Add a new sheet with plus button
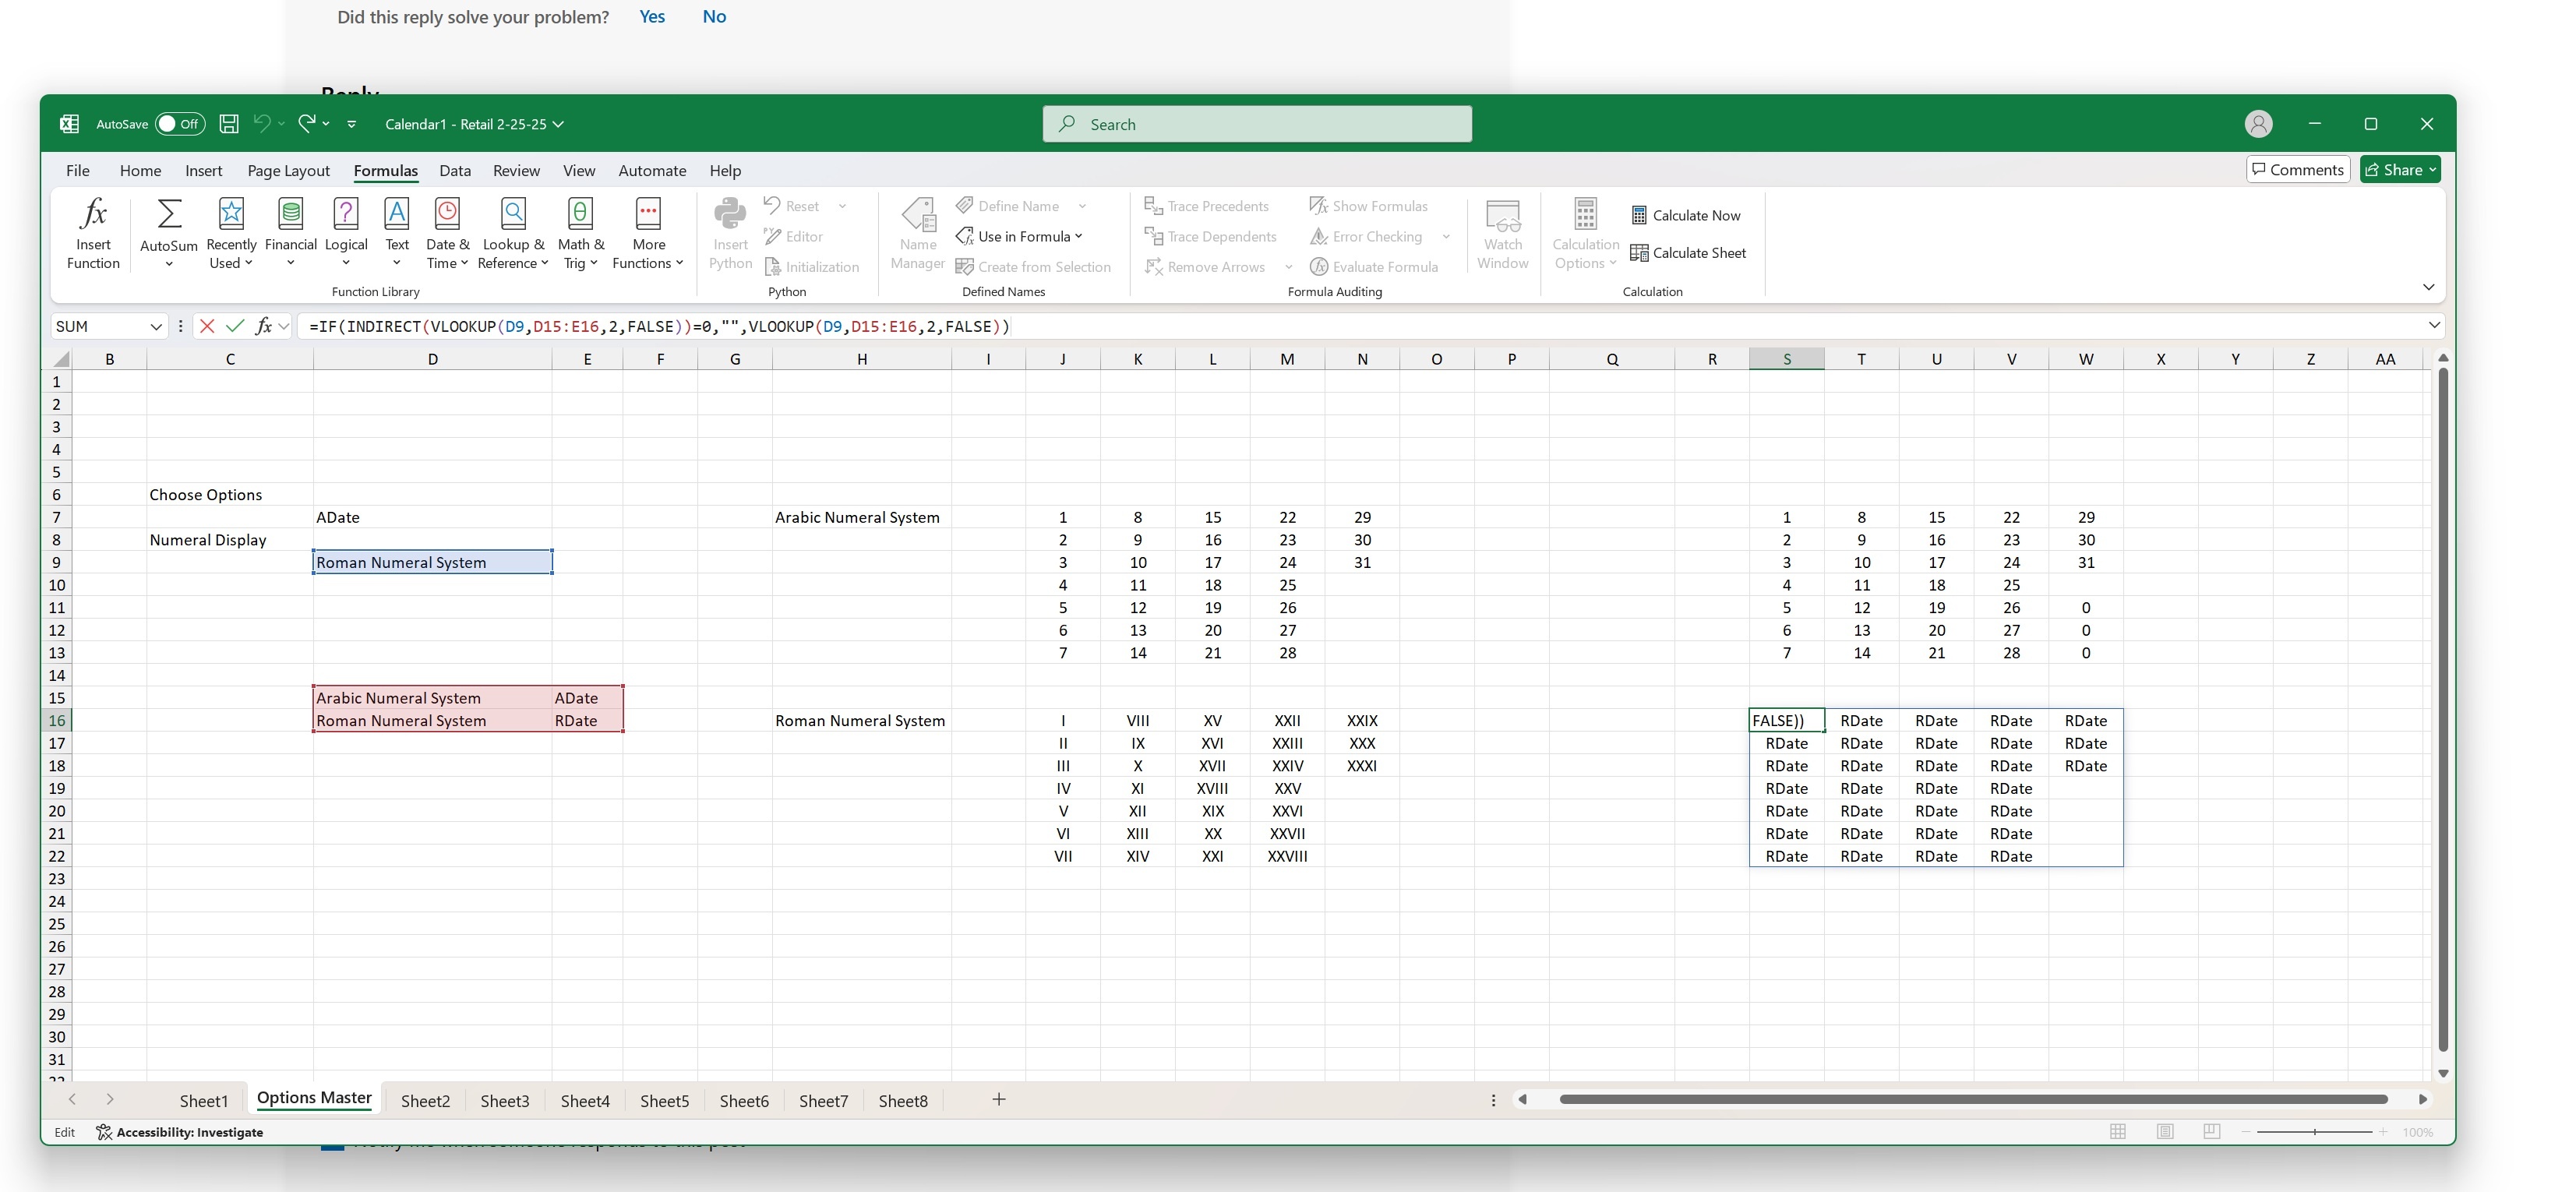 [x=998, y=1099]
